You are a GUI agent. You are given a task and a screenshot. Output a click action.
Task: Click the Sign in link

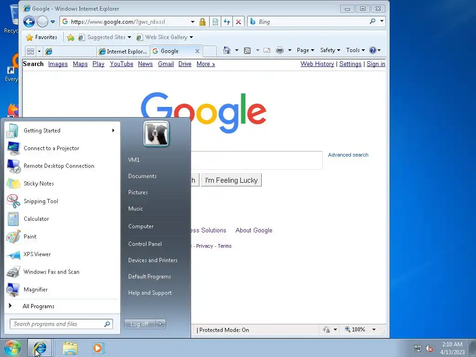376,64
